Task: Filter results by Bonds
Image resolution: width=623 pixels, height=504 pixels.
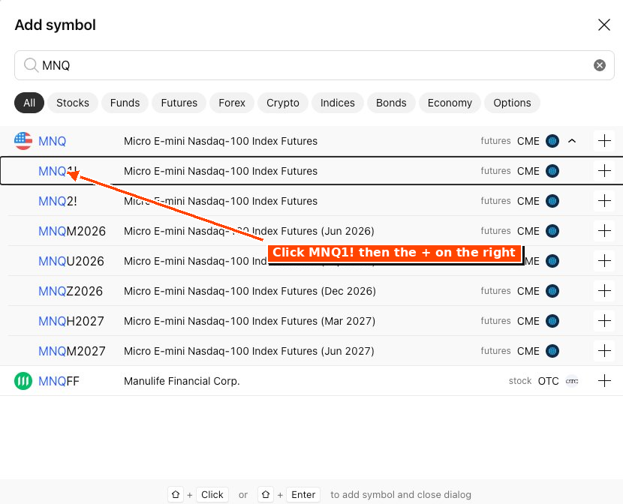Action: pyautogui.click(x=391, y=103)
